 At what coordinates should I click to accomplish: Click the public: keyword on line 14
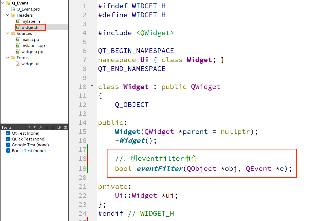point(113,123)
